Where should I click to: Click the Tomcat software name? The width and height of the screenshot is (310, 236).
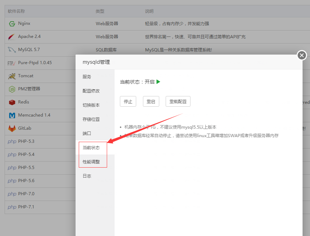[x=26, y=76]
